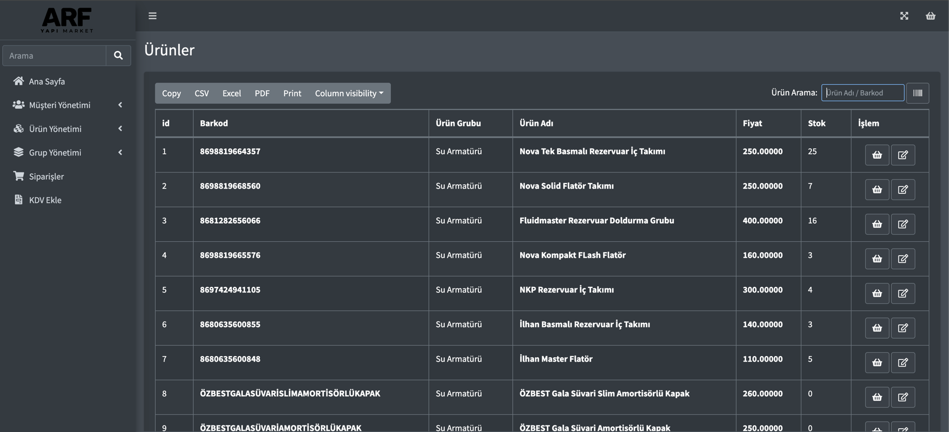
Task: Edit Fluidmaster Rezervuar Doldurma Grubu
Action: [903, 224]
